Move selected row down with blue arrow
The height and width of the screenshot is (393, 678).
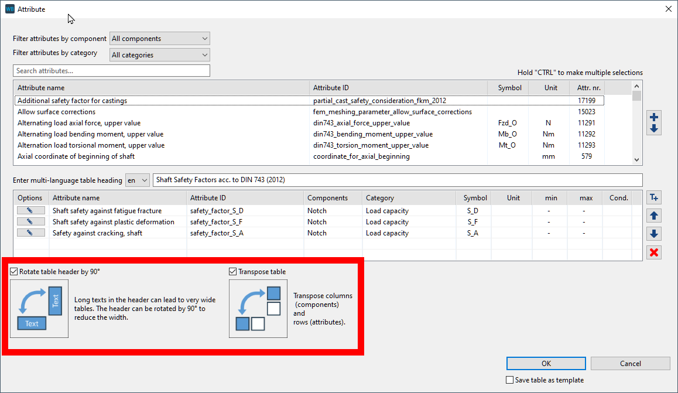coord(654,234)
